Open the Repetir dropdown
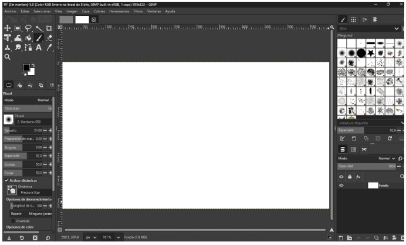 (31, 214)
